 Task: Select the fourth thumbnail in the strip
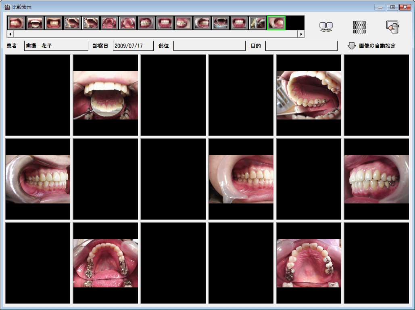(x=72, y=23)
